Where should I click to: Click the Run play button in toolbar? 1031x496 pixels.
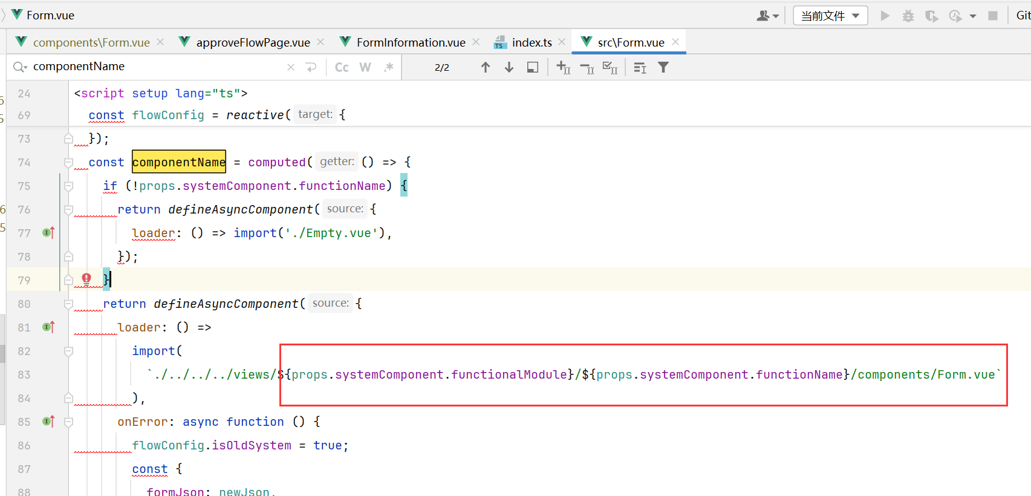point(885,16)
